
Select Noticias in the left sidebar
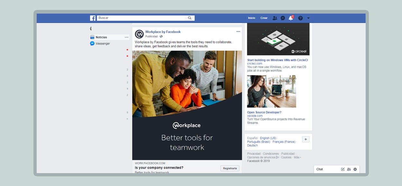pyautogui.click(x=109, y=37)
